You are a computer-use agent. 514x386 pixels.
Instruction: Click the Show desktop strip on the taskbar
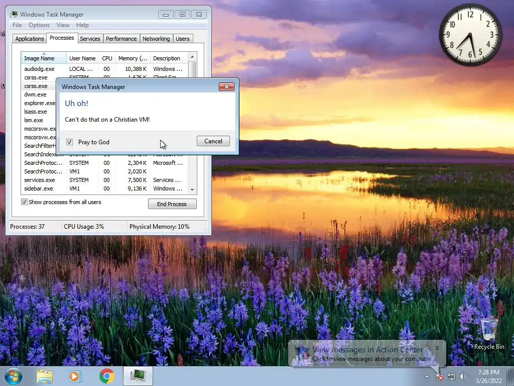click(511, 376)
